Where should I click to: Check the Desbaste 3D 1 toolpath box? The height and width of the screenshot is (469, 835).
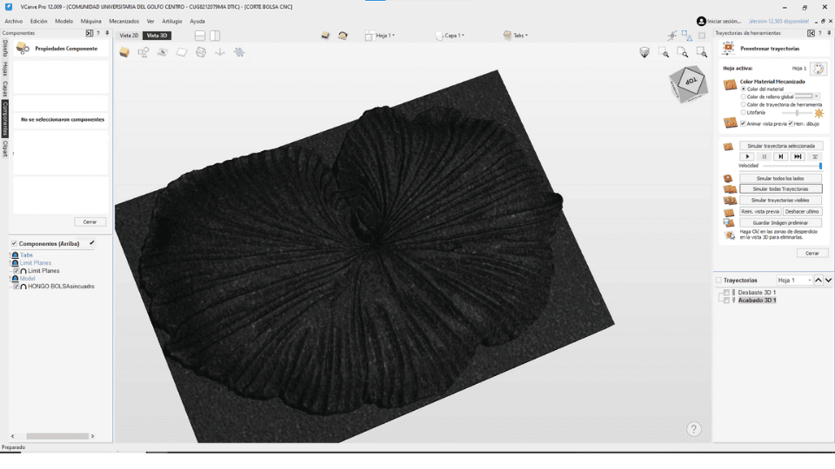click(726, 292)
